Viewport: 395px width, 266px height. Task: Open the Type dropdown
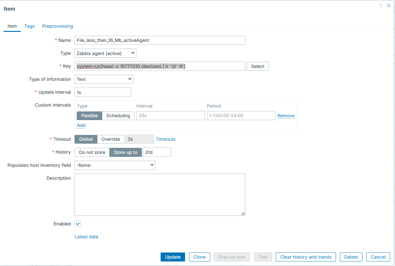pos(105,53)
